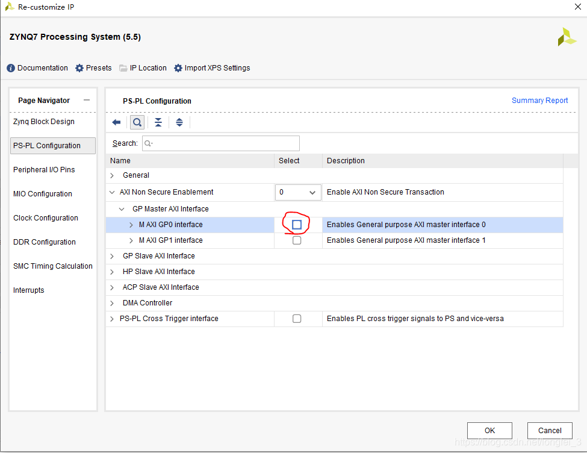The height and width of the screenshot is (453, 587).
Task: Open IP Location folder option
Action: [x=123, y=68]
